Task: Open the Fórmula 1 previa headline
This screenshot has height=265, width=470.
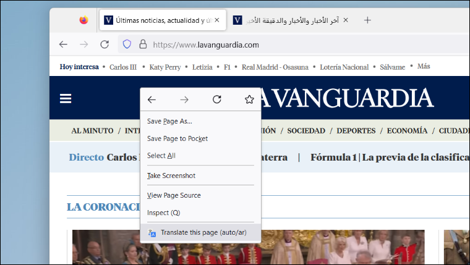Action: [x=390, y=157]
